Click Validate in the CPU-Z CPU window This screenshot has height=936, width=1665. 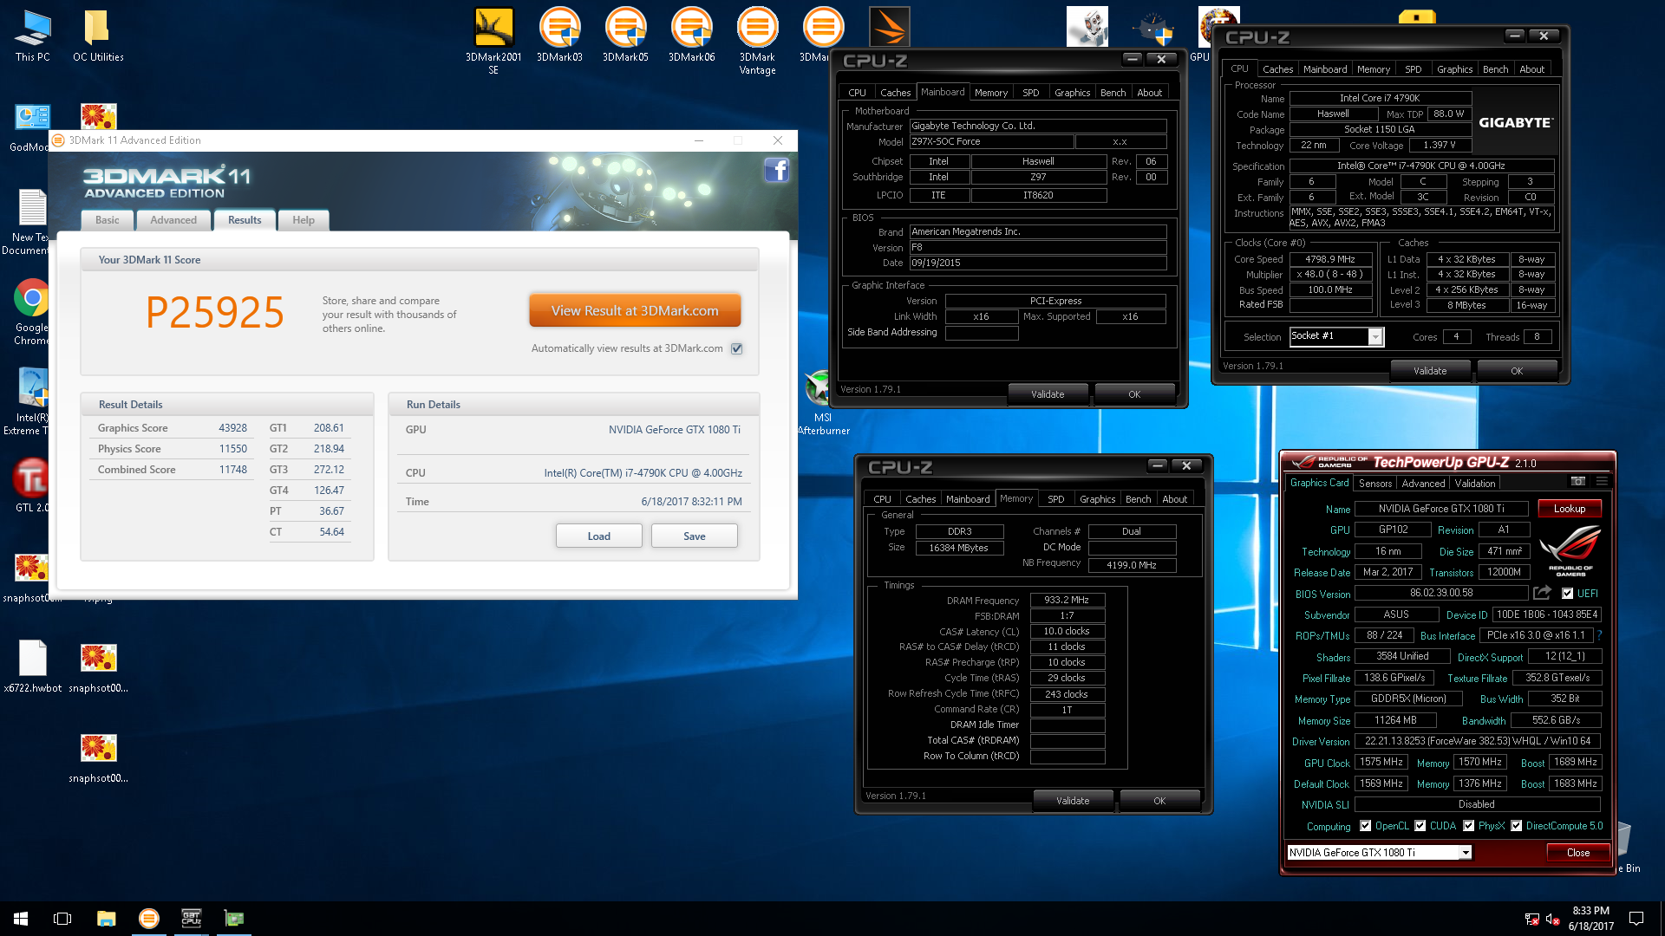pos(1430,371)
